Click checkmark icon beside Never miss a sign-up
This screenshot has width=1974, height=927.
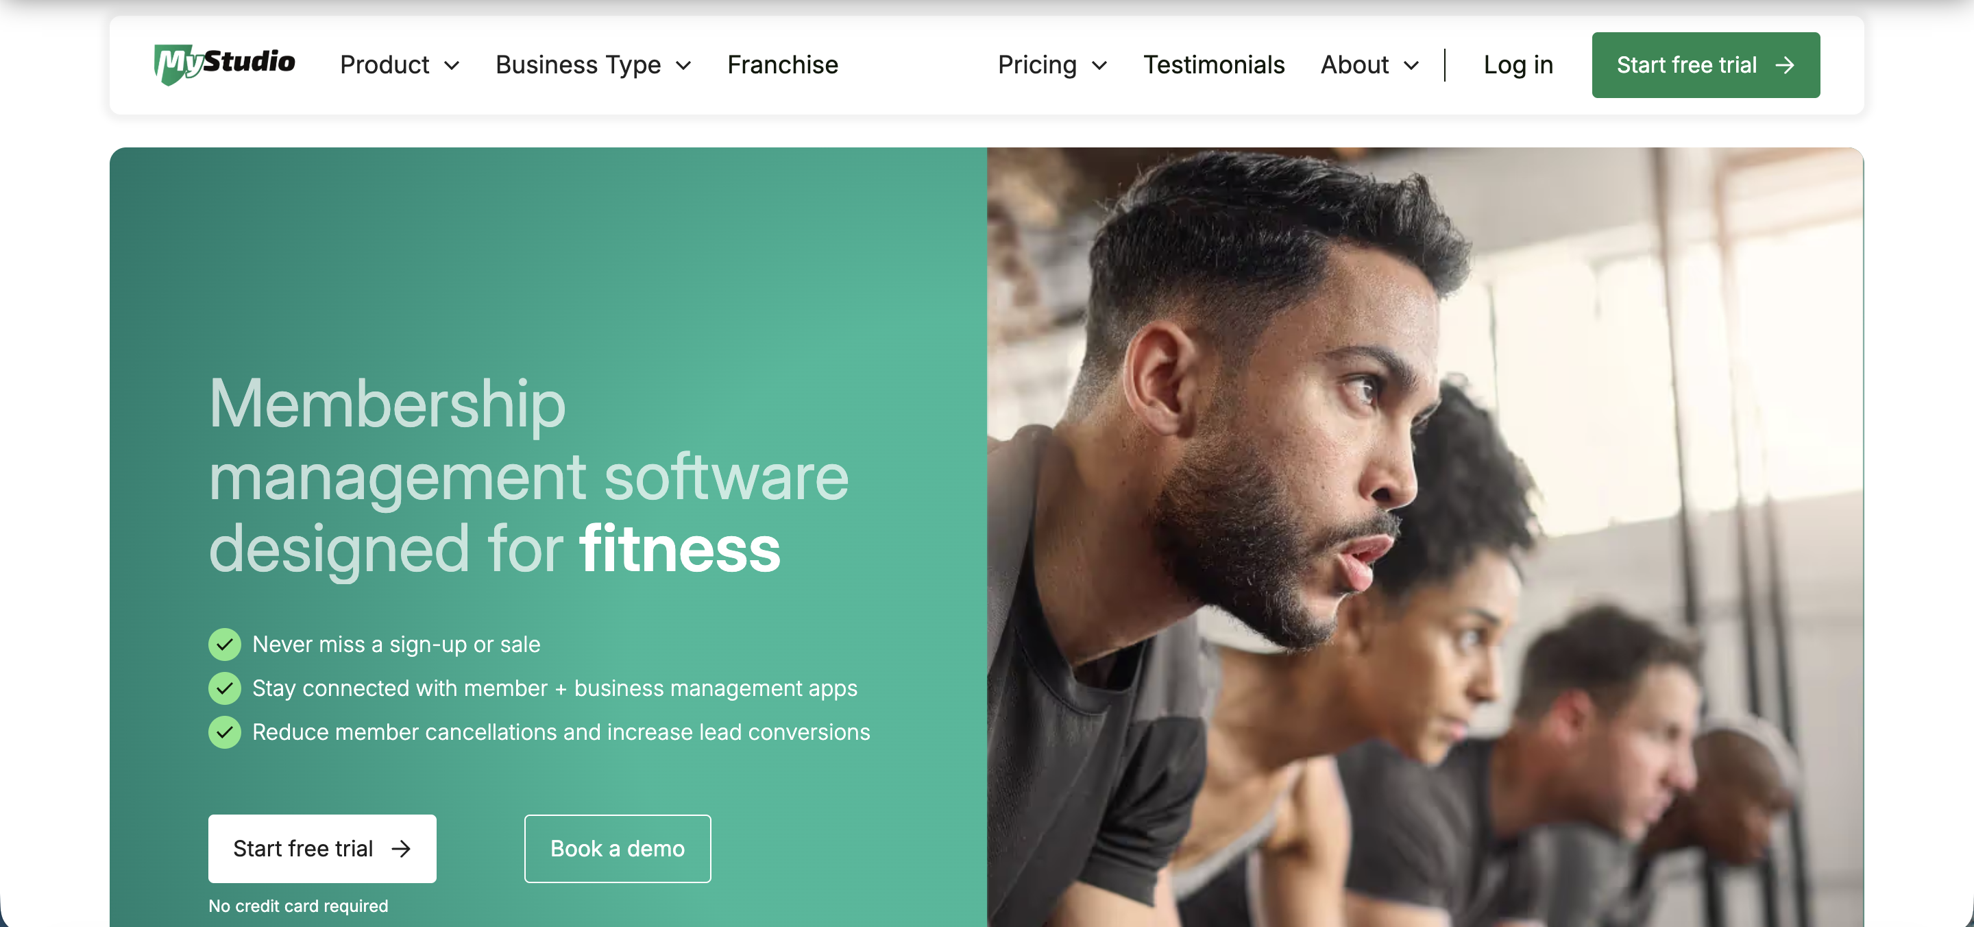225,644
